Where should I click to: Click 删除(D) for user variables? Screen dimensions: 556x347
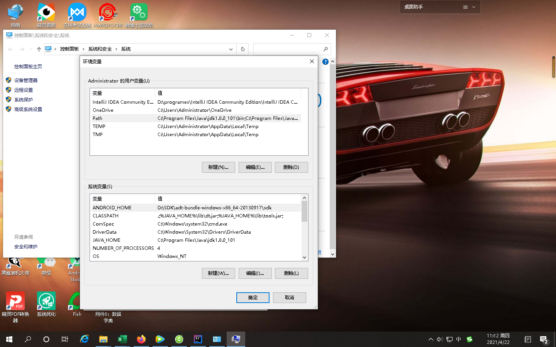tap(292, 167)
